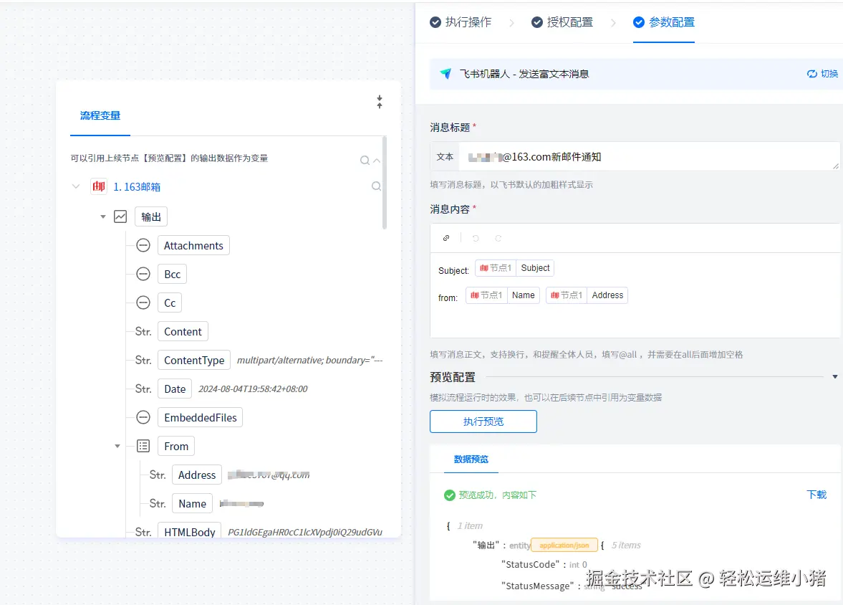Select the Content variable
Image resolution: width=843 pixels, height=605 pixels.
coord(183,332)
